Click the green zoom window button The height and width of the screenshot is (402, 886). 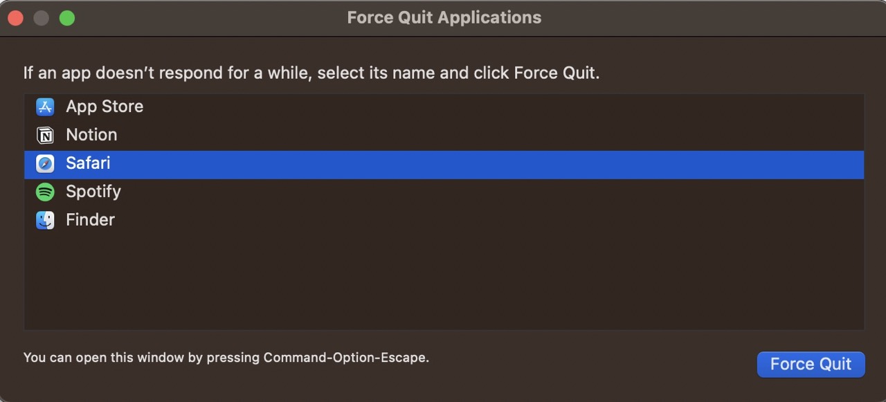[x=66, y=18]
